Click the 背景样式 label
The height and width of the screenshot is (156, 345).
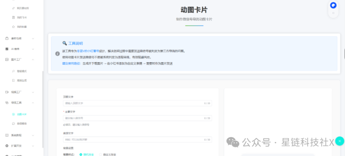pyautogui.click(x=69, y=154)
